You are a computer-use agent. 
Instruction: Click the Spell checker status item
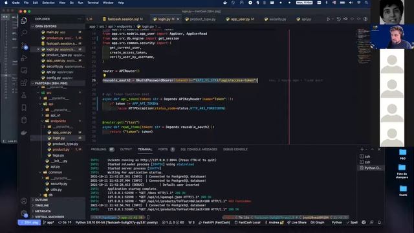[x=352, y=223]
